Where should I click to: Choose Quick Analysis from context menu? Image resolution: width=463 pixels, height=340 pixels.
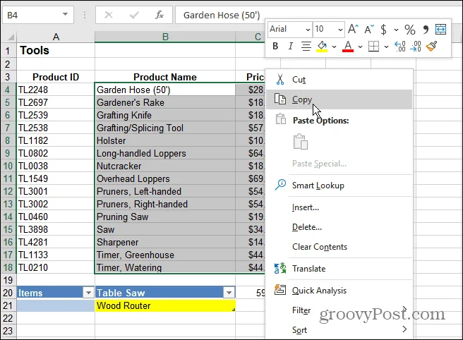[339, 291]
